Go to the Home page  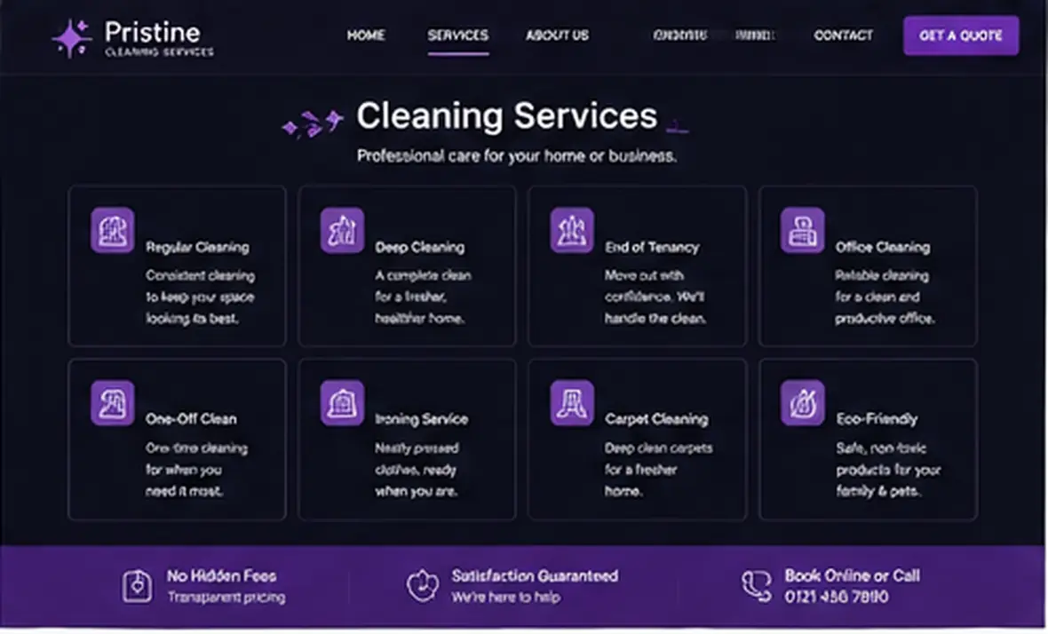coord(366,35)
